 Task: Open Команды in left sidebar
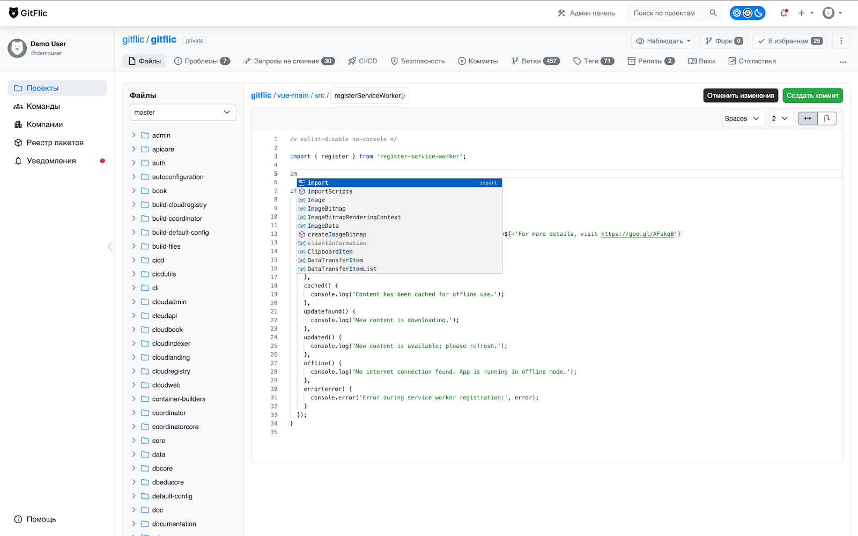coord(57,106)
